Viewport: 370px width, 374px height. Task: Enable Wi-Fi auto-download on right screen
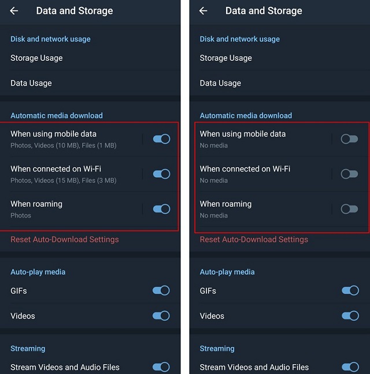click(349, 174)
